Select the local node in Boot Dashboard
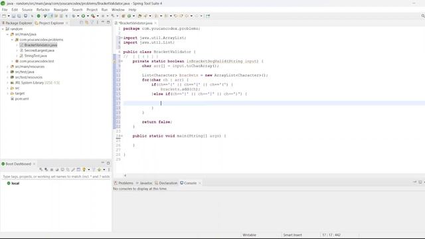 coord(15,183)
